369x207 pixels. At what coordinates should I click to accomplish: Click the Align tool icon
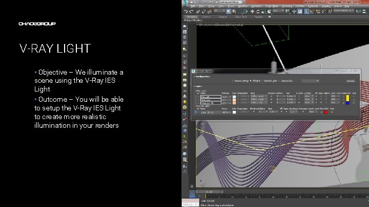click(x=364, y=11)
